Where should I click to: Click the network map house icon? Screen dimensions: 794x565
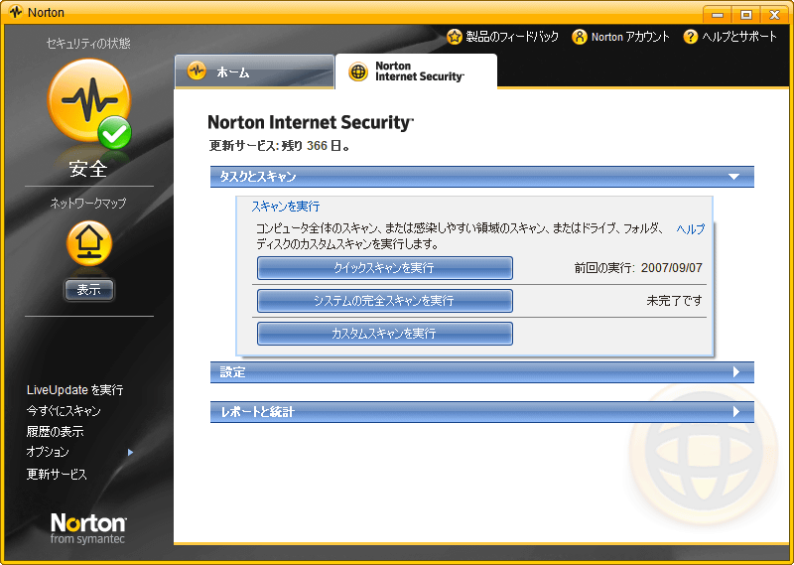[x=89, y=243]
